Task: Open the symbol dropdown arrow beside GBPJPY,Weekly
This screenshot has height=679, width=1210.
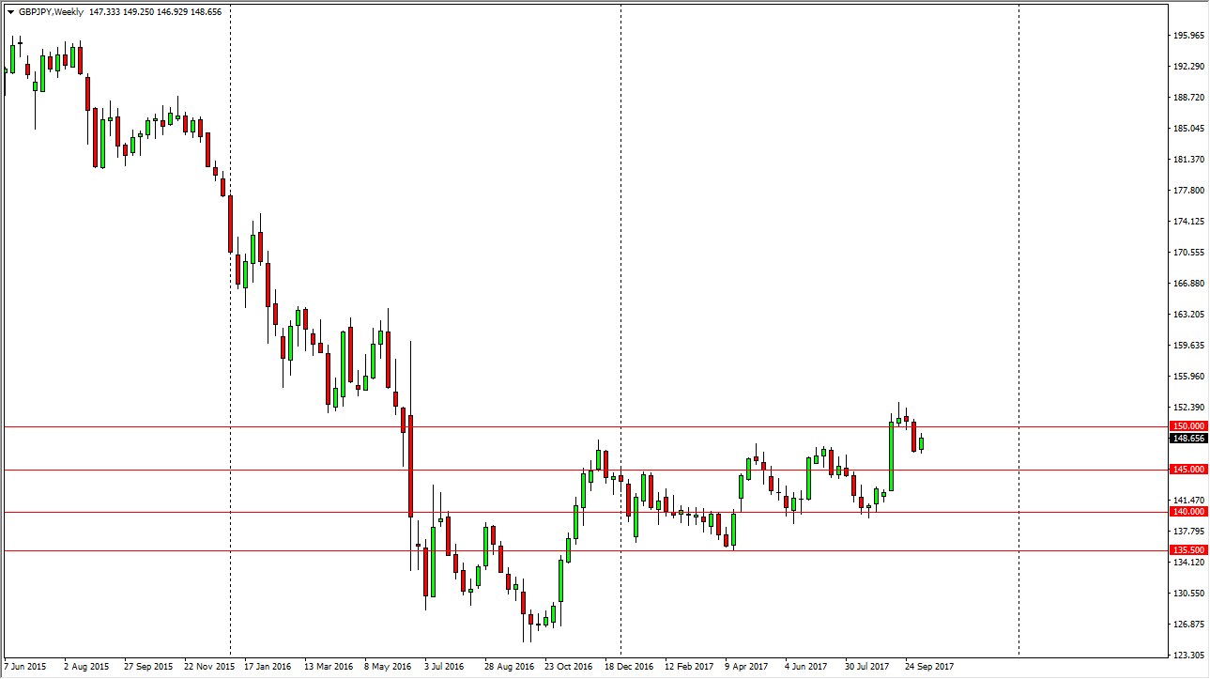Action: (11, 12)
